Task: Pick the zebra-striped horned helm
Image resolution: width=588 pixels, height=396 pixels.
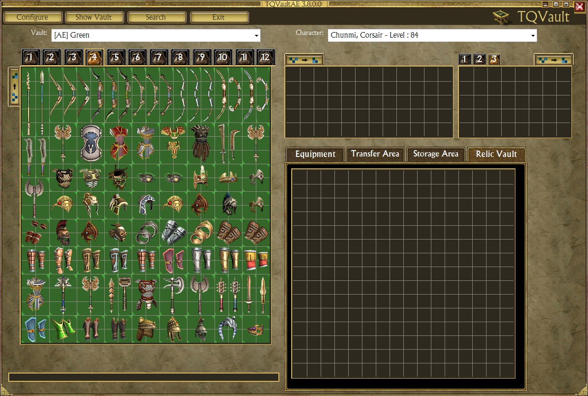Action: tap(228, 329)
